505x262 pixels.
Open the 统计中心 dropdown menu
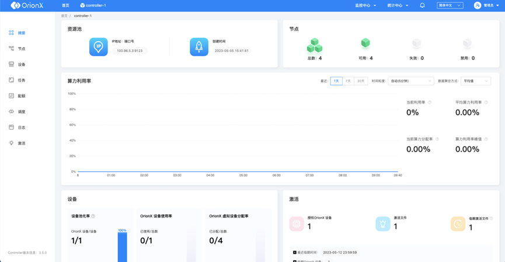398,5
